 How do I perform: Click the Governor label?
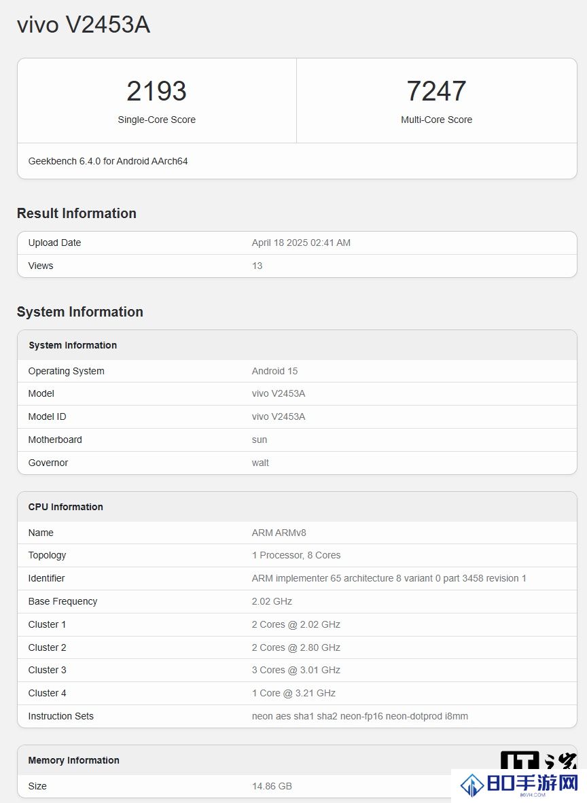point(48,463)
